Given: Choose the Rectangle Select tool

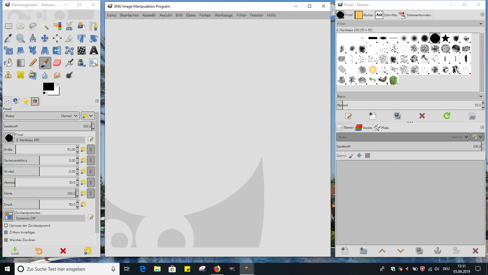Looking at the screenshot, I should pos(9,26).
